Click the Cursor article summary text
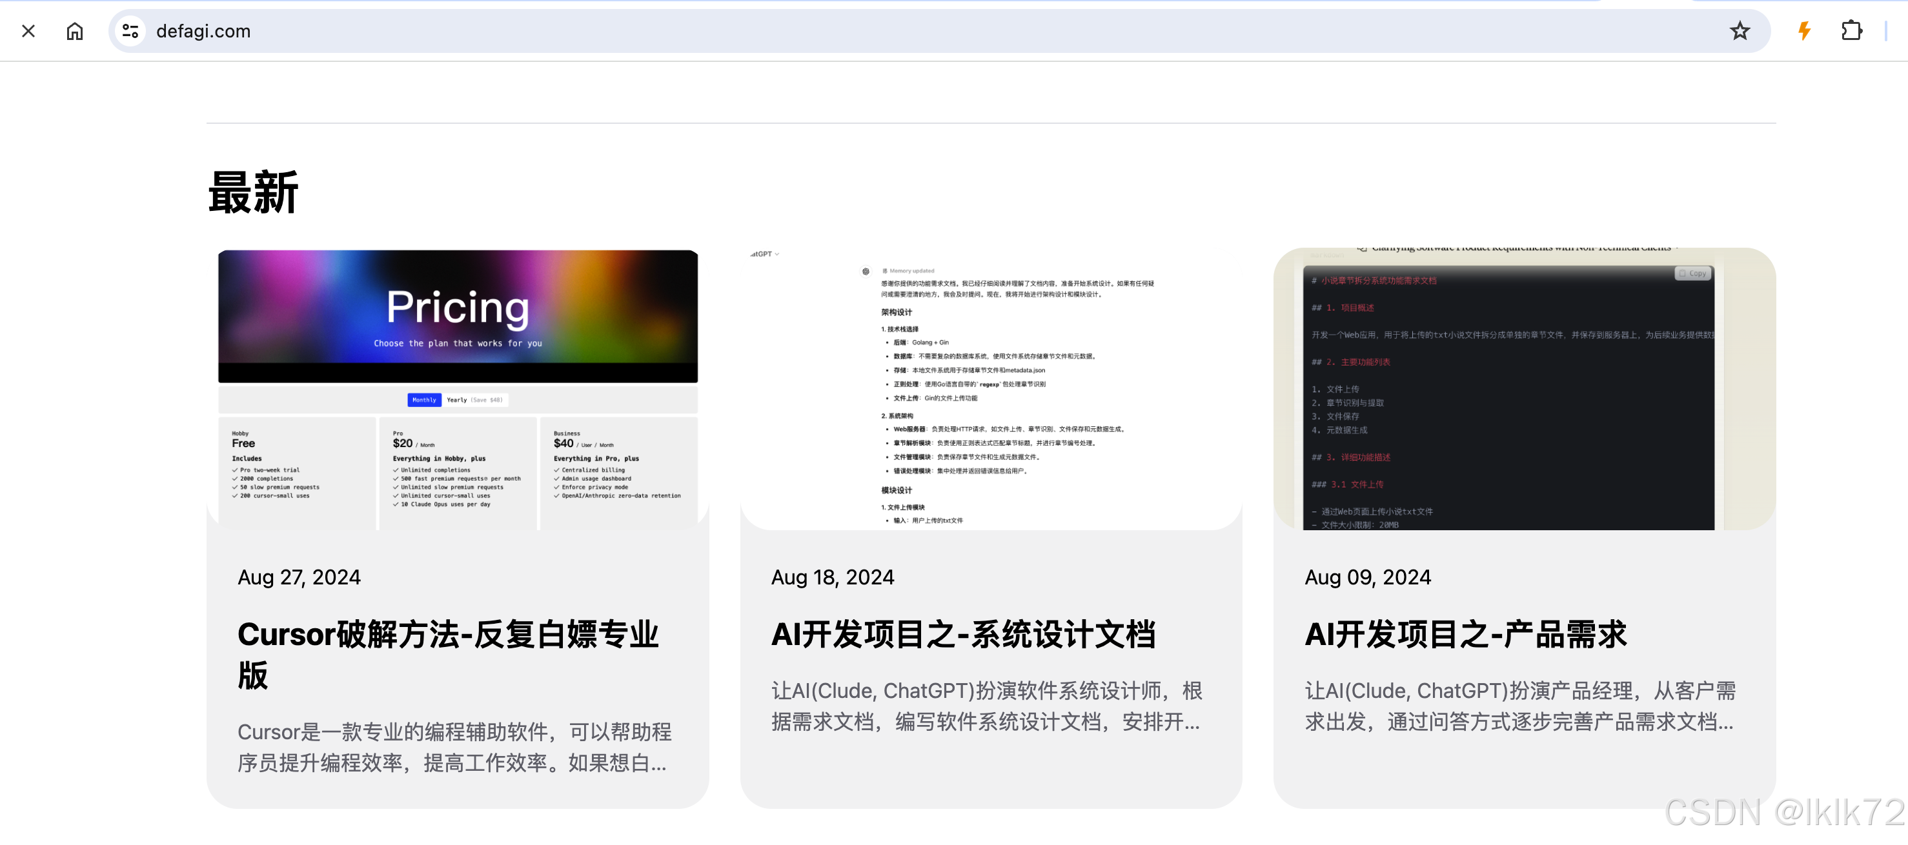1908x845 pixels. click(454, 746)
